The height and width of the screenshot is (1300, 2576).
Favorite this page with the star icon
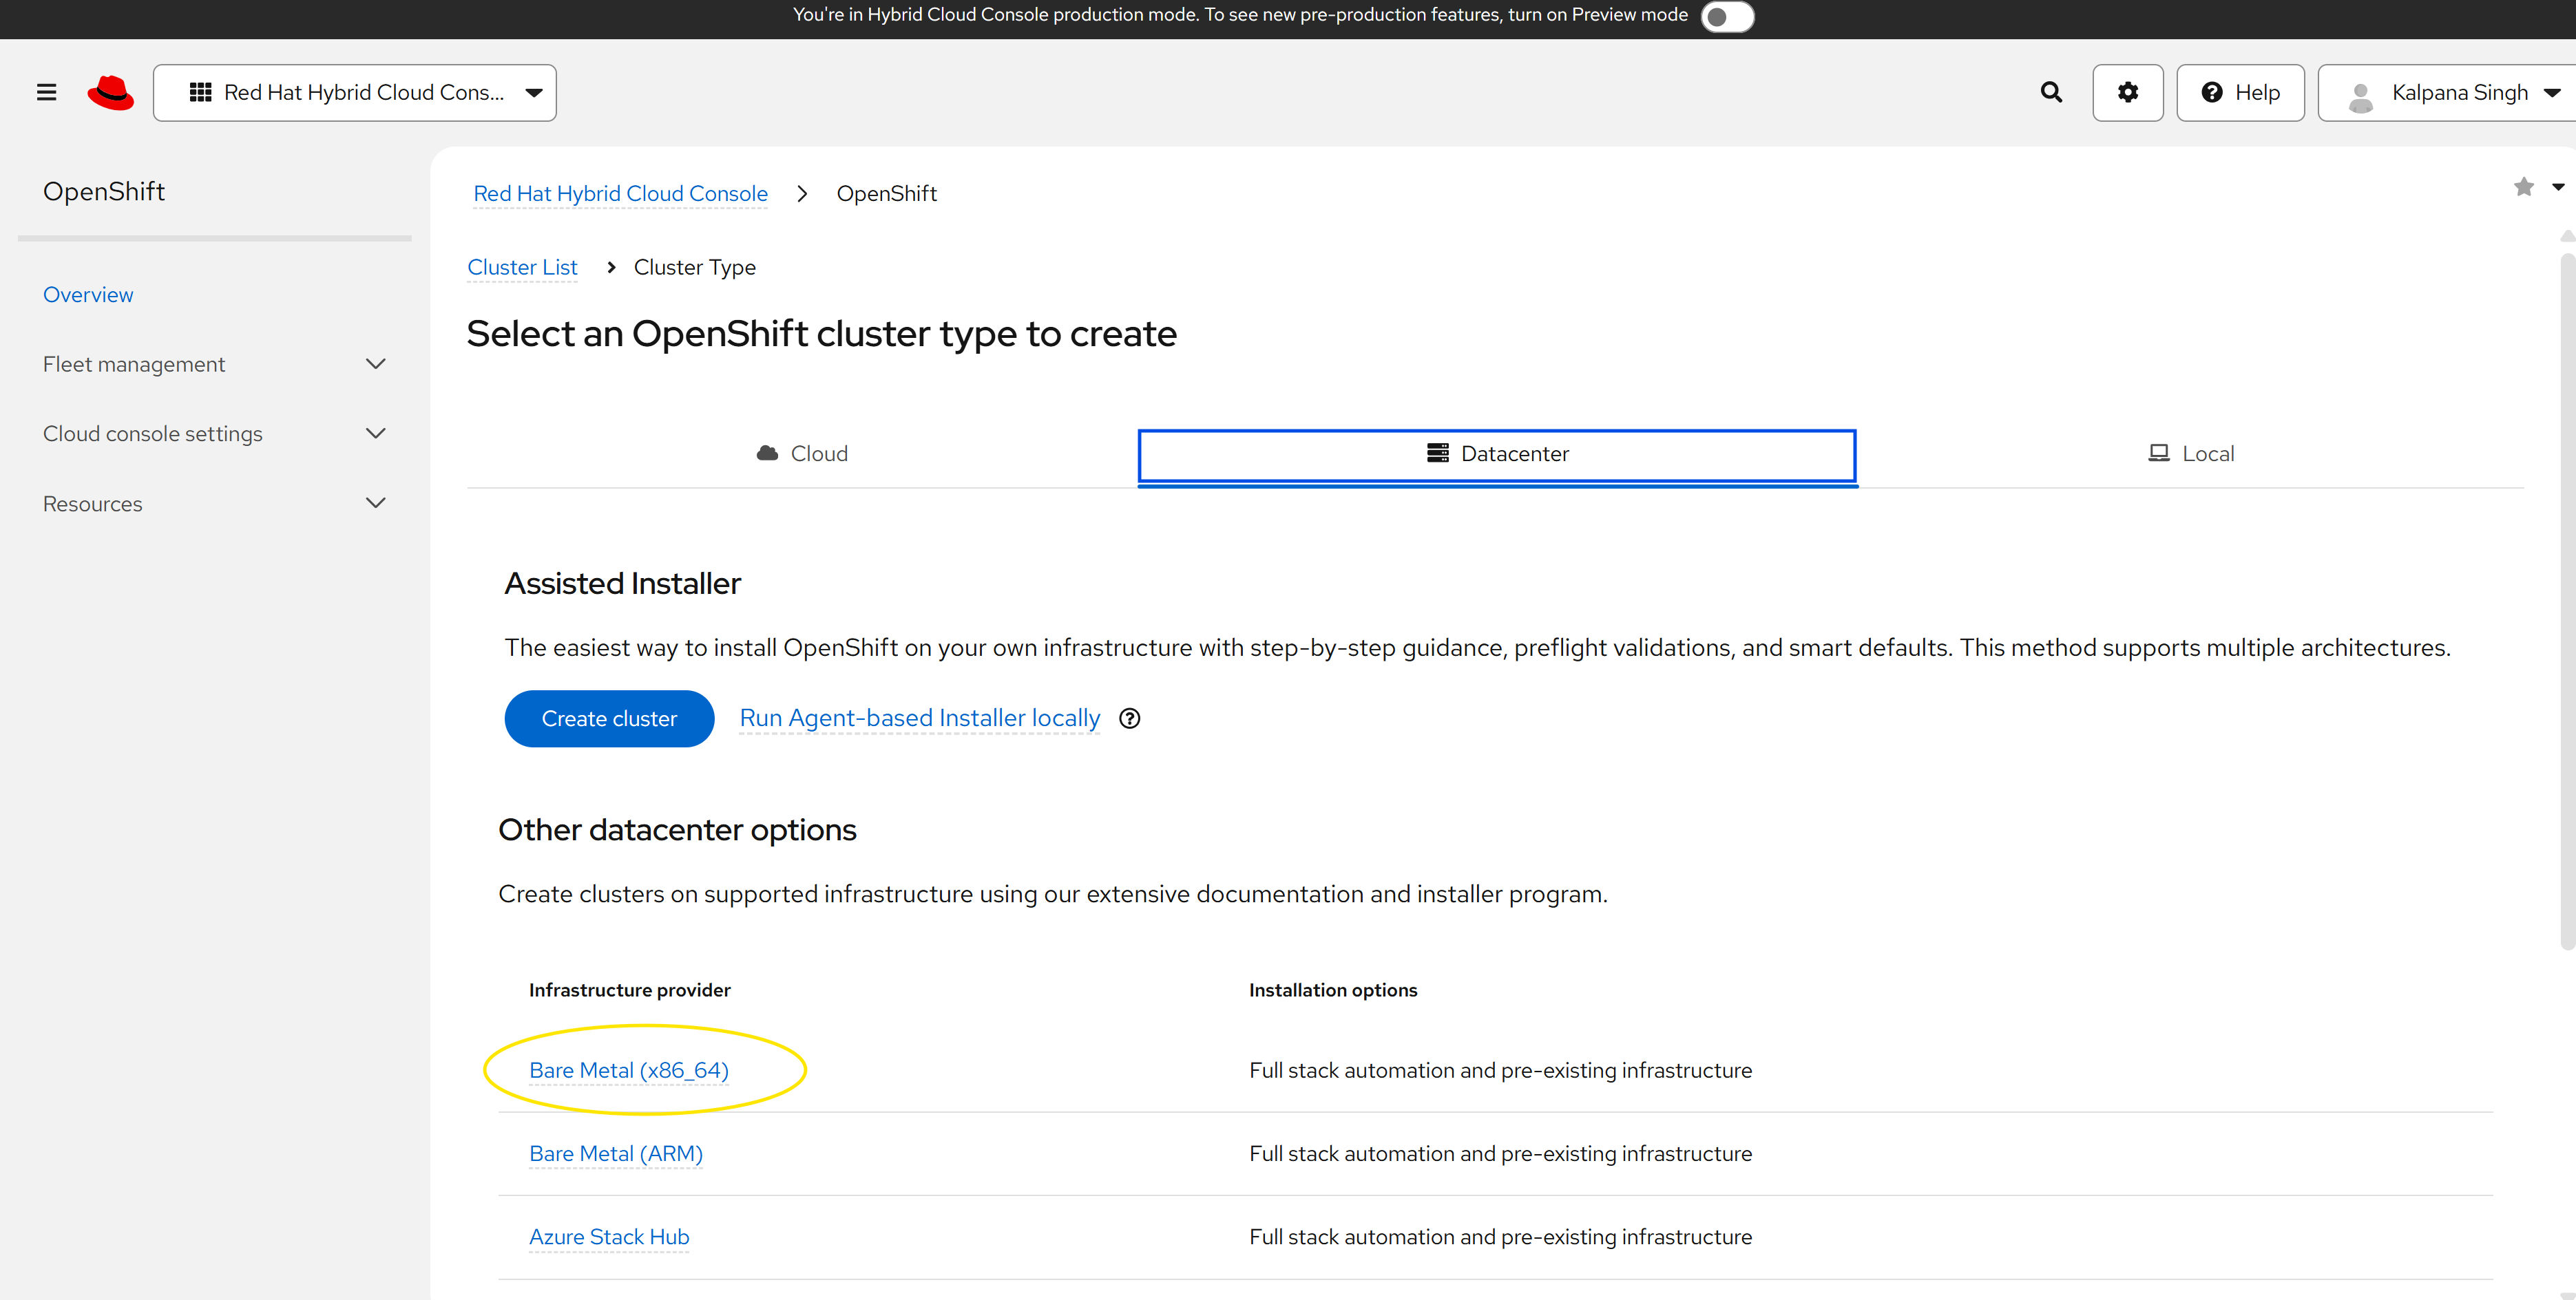pyautogui.click(x=2523, y=187)
